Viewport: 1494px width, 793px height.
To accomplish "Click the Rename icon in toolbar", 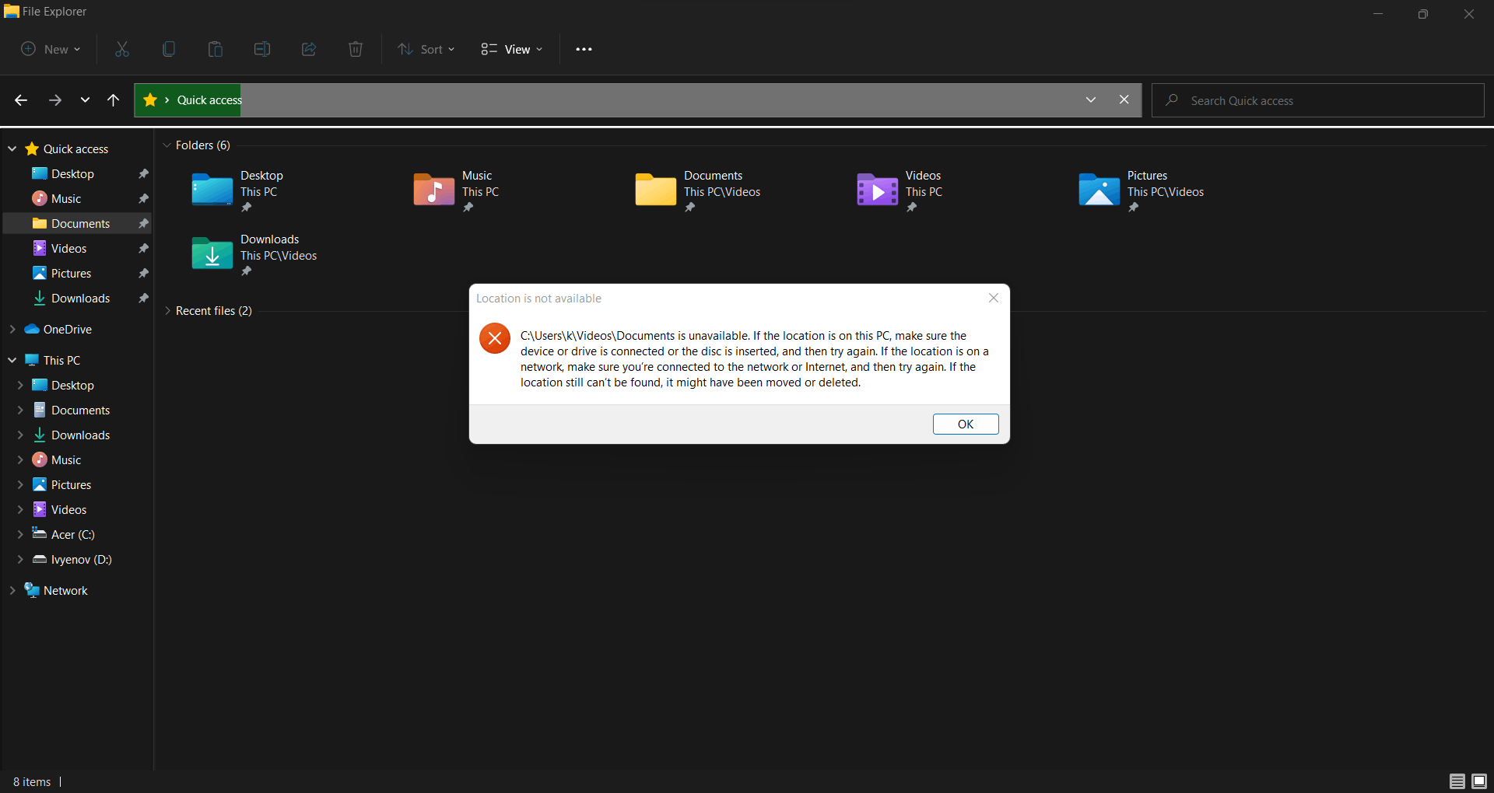I will pyautogui.click(x=262, y=49).
